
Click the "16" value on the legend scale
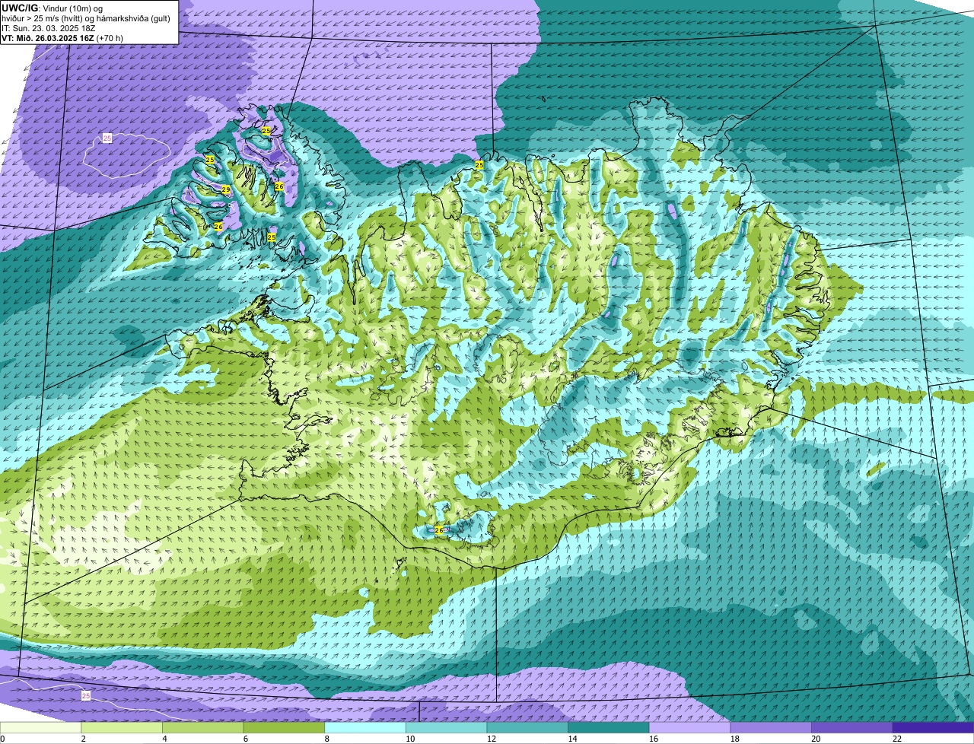coord(654,739)
